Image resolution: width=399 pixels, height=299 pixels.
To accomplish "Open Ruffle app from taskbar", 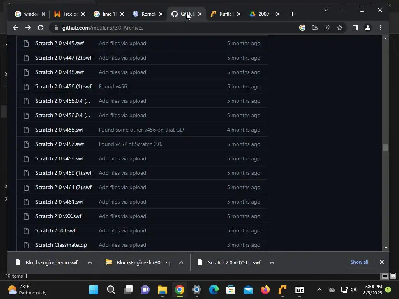I will pyautogui.click(x=282, y=290).
